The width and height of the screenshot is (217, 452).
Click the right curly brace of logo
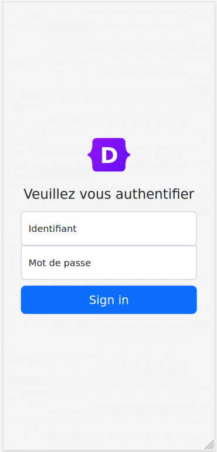(127, 155)
